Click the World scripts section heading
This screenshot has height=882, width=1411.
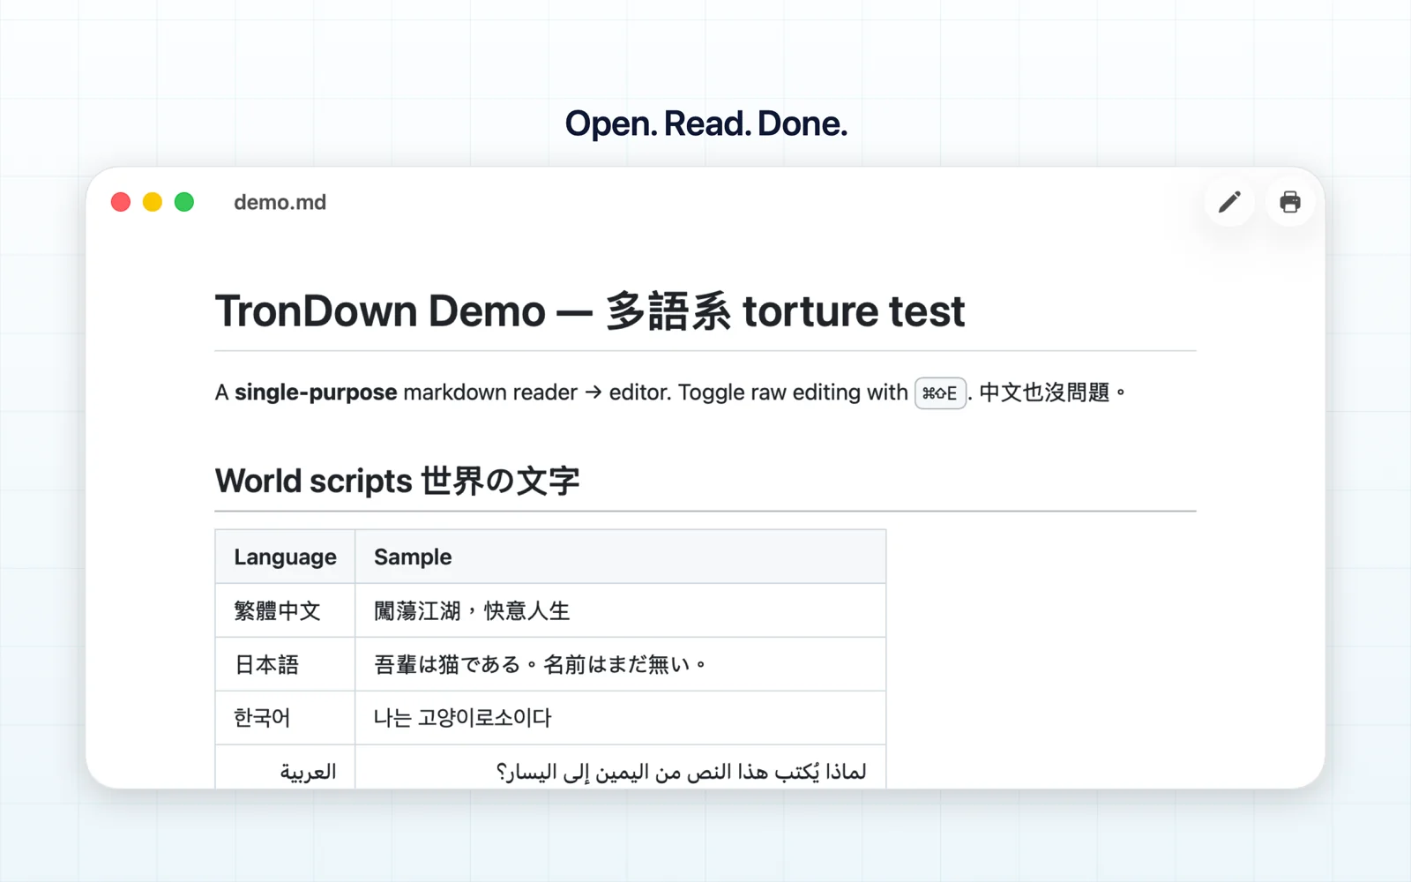coord(397,481)
